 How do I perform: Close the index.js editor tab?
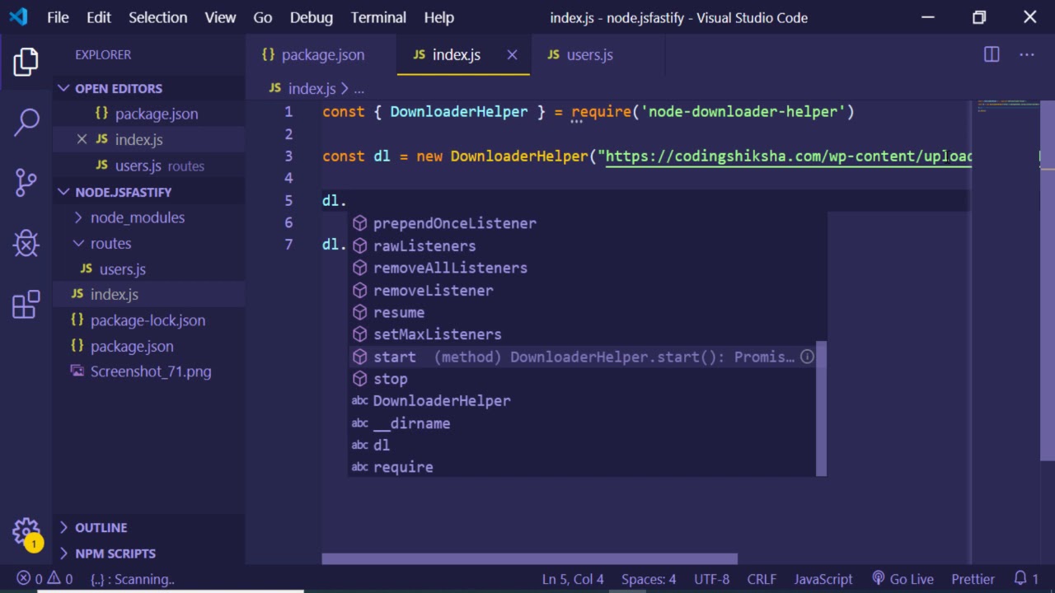512,54
